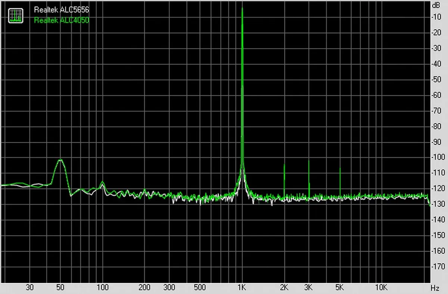
Task: Click the 100 Hz axis label
Action: point(103,288)
